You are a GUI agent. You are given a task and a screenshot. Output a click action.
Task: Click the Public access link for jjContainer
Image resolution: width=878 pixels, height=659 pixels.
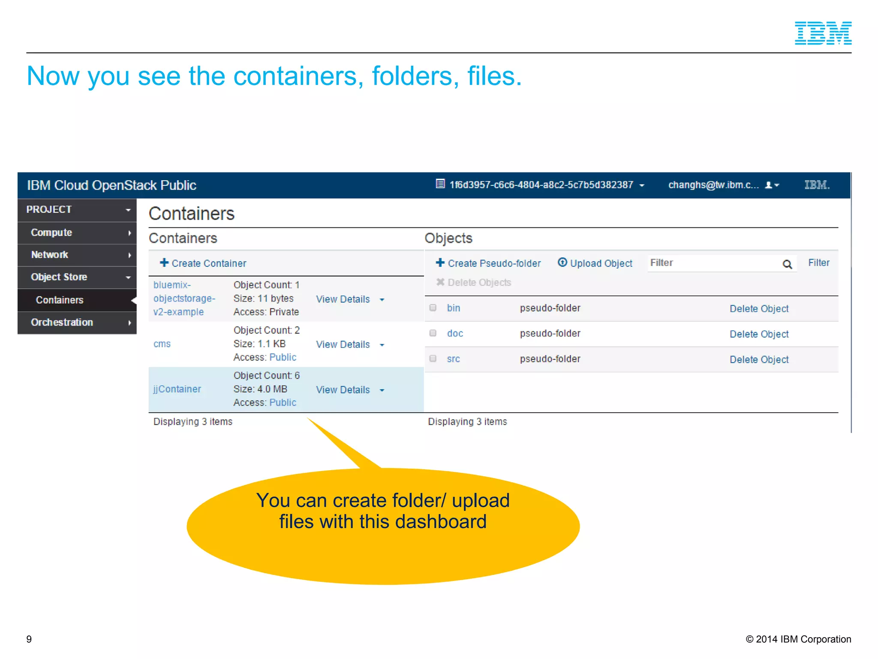pyautogui.click(x=283, y=402)
